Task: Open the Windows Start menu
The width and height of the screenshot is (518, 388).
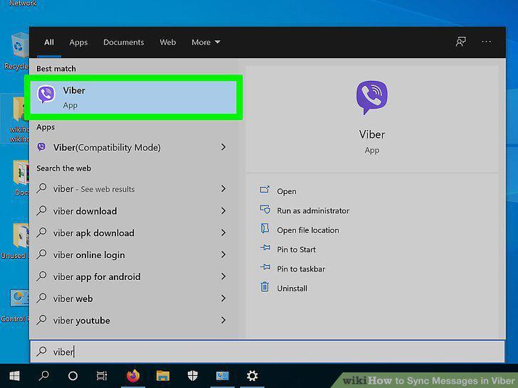Action: tap(14, 376)
